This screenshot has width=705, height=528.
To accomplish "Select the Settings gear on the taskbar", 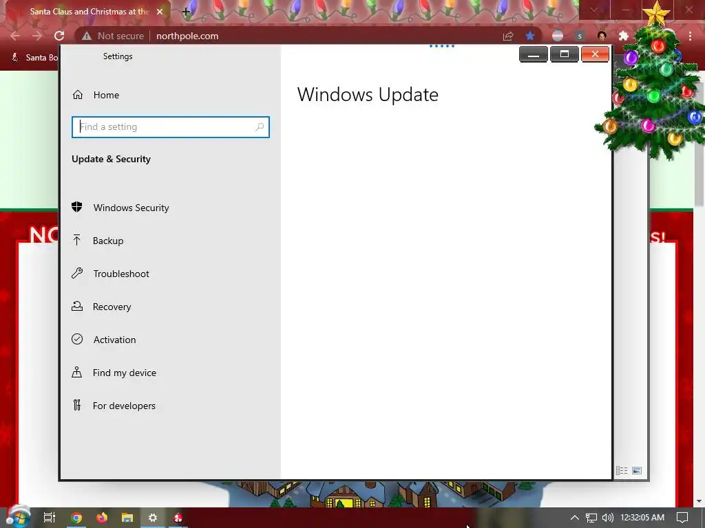I will [153, 518].
